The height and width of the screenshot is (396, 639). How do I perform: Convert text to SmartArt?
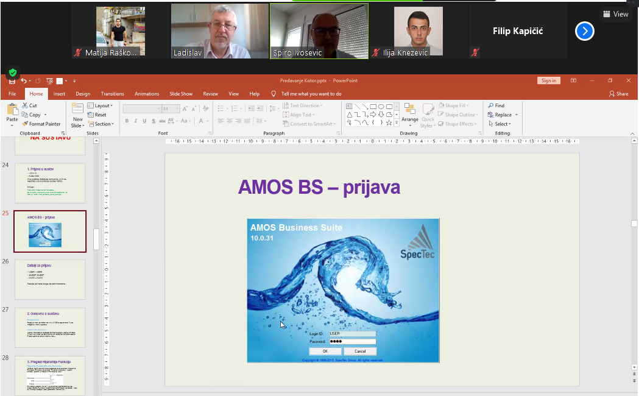[x=309, y=124]
